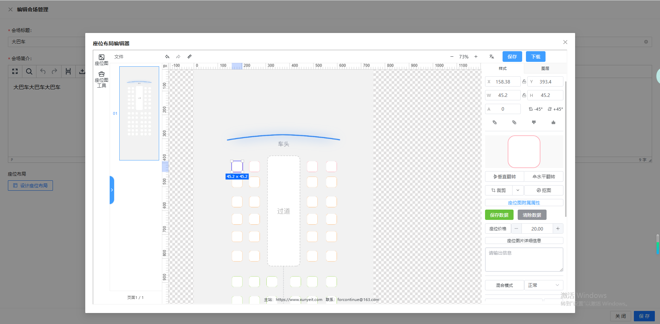Open the 座位图工具 toolbox panel

(101, 79)
